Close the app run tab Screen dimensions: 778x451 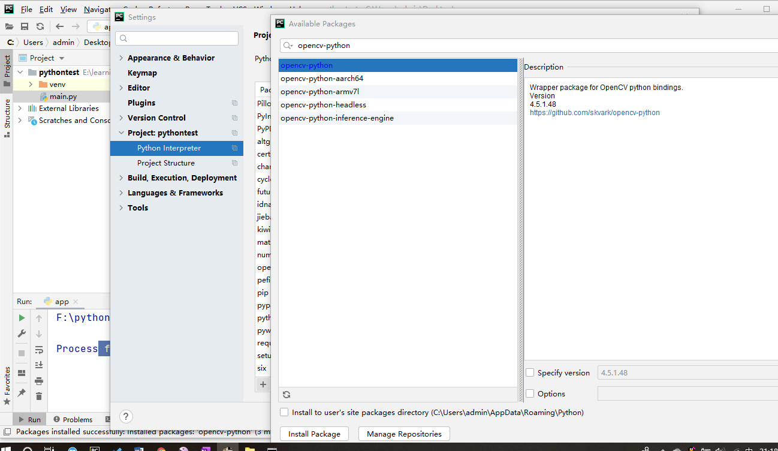(x=76, y=302)
